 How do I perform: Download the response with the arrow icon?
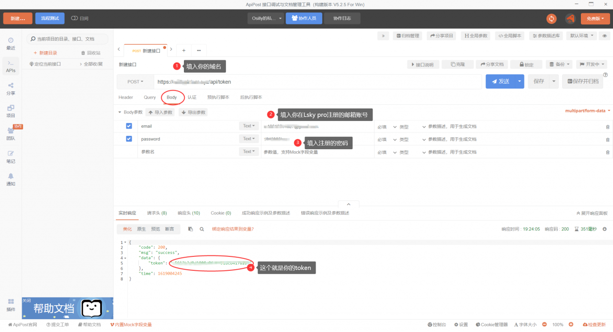coord(604,229)
